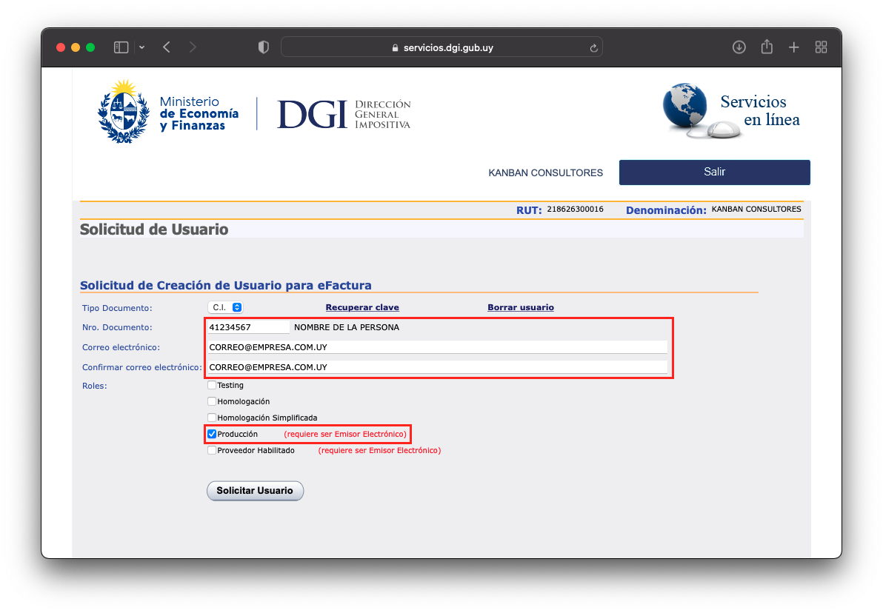The width and height of the screenshot is (883, 613).
Task: Show tab overview using the grid icon
Action: point(821,47)
